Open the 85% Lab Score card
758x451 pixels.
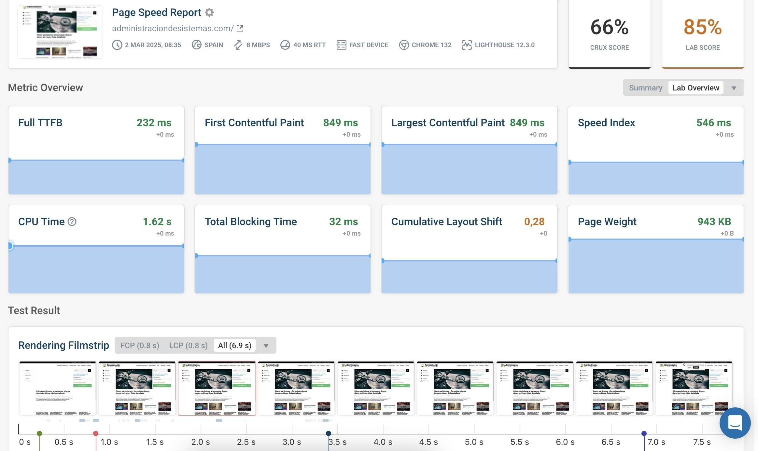tap(703, 34)
